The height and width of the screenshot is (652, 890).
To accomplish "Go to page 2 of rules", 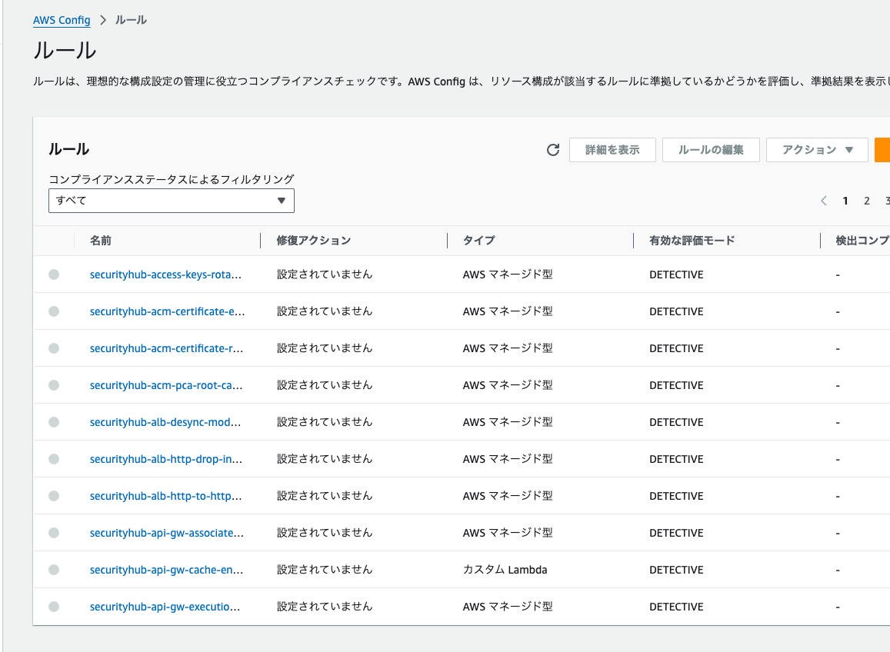I will click(x=866, y=200).
